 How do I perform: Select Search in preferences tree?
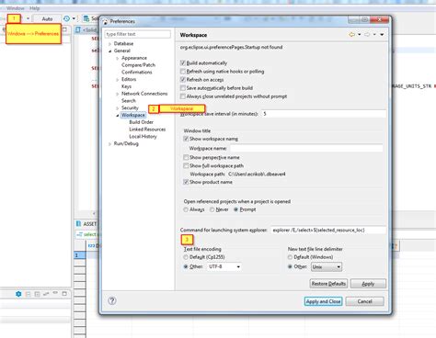pos(129,100)
